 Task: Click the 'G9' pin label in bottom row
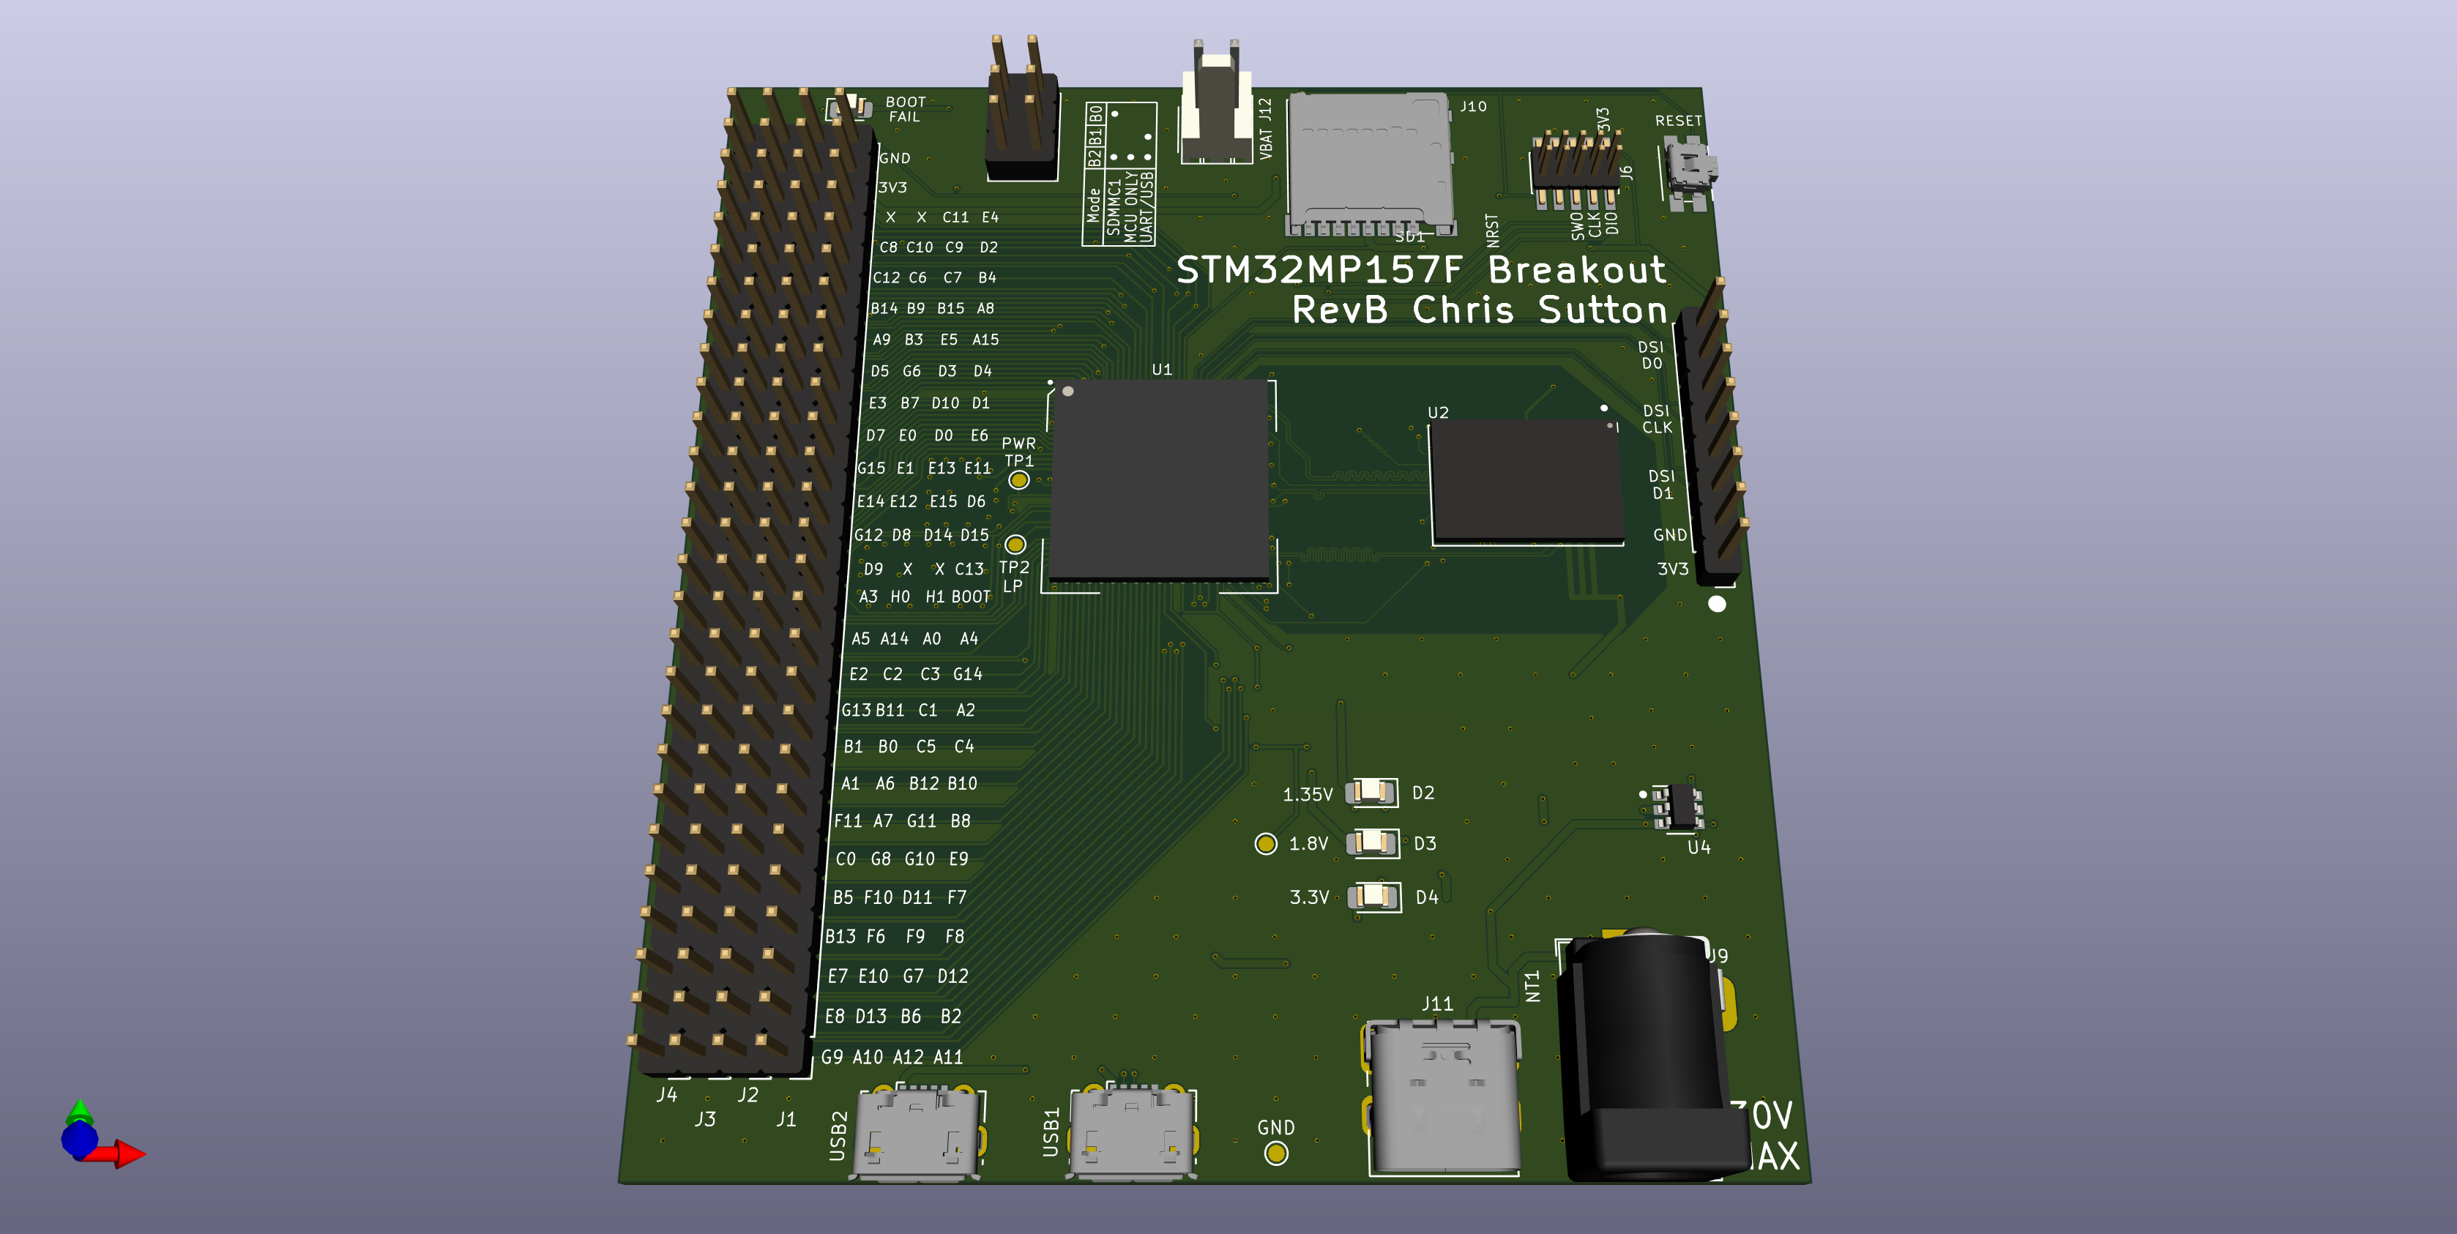(832, 1057)
